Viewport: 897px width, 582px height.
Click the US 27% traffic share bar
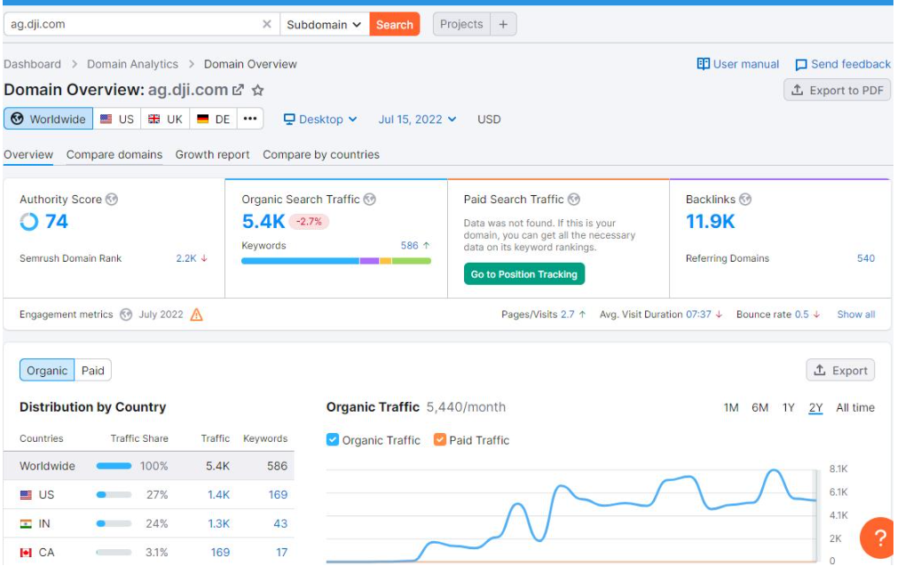click(x=114, y=494)
